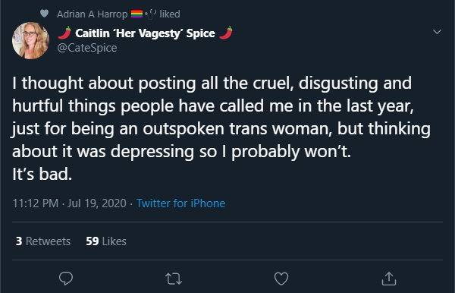
Task: Click the chili pepper emoji after Spice
Action: pos(226,33)
